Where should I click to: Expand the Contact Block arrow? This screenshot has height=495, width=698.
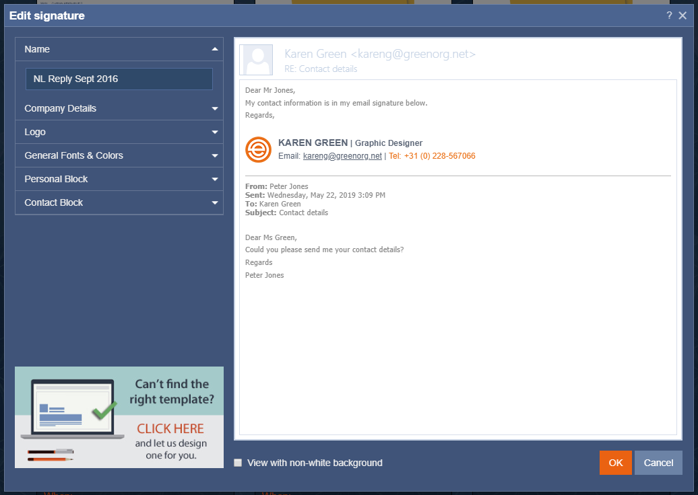click(x=214, y=203)
